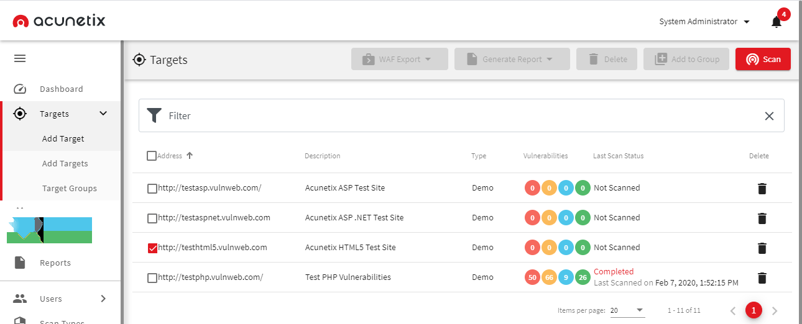Open http://testphp.vulnweb.com/ target link
This screenshot has width=802, height=324.
point(211,277)
